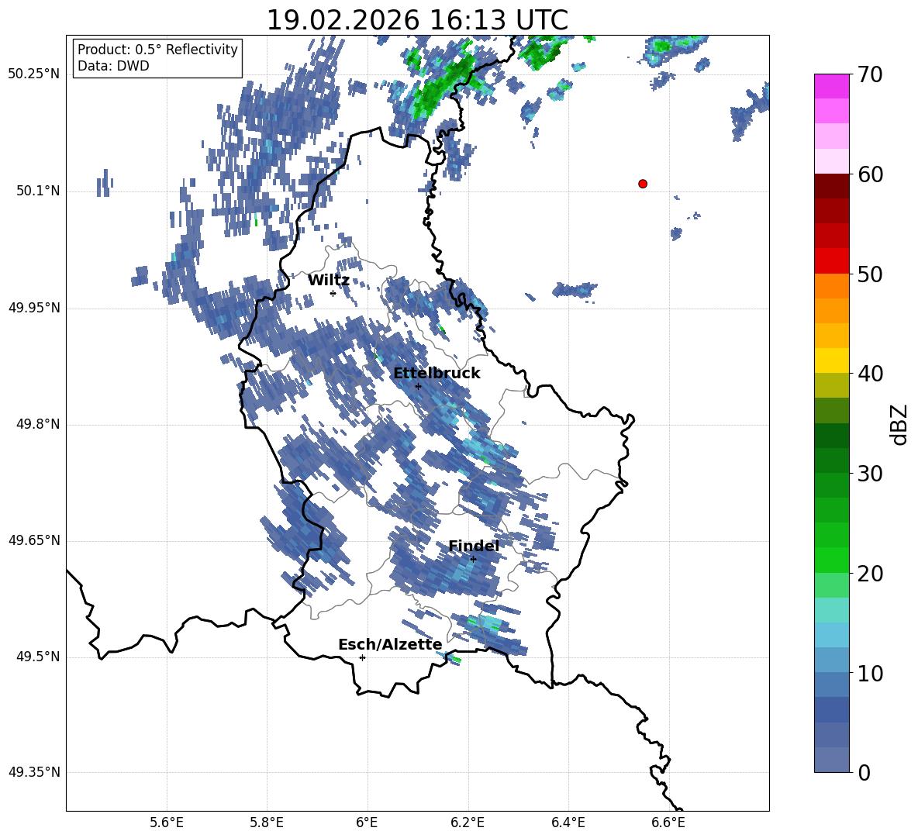The image size is (918, 838).
Task: Click the Ettelbruck cross marker
Action: click(x=418, y=386)
